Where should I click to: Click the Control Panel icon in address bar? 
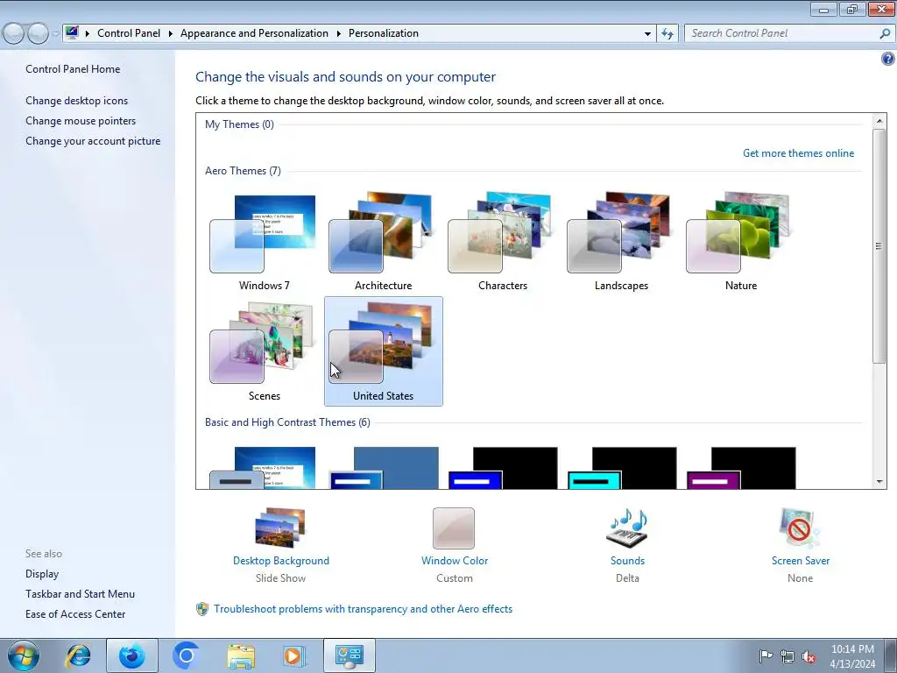point(72,32)
